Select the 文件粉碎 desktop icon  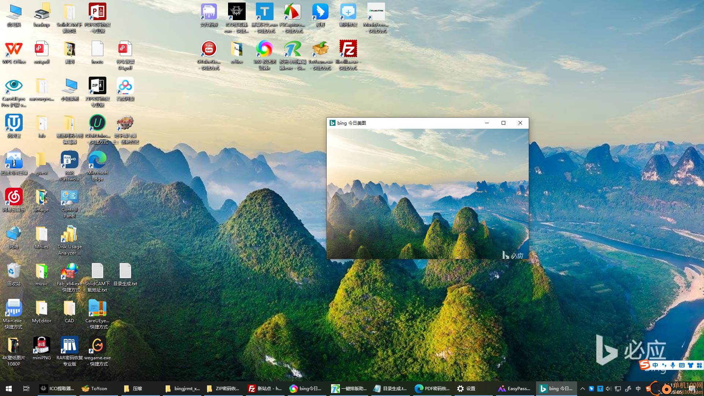209,15
